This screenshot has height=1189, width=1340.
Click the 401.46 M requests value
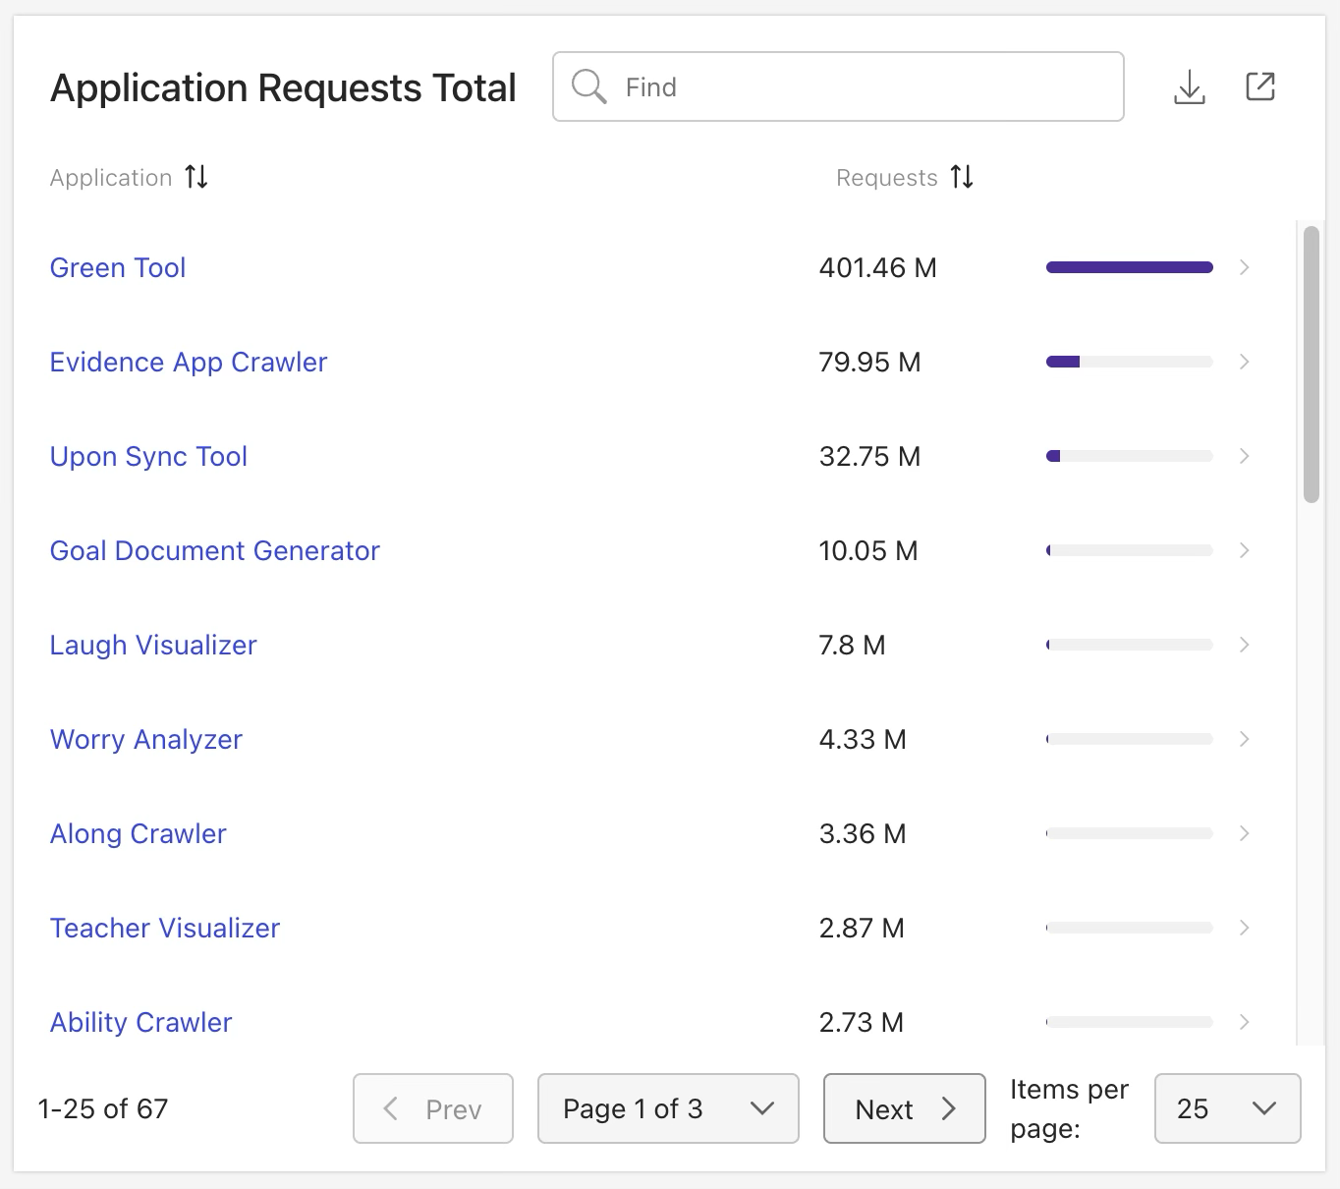tap(878, 267)
